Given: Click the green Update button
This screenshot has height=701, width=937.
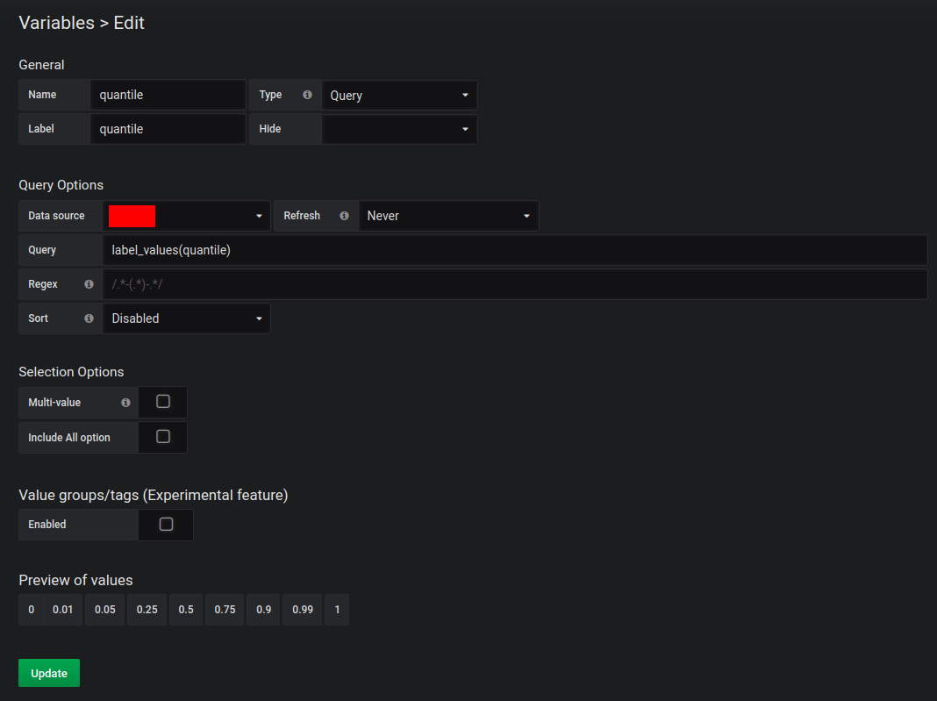Looking at the screenshot, I should tap(49, 673).
